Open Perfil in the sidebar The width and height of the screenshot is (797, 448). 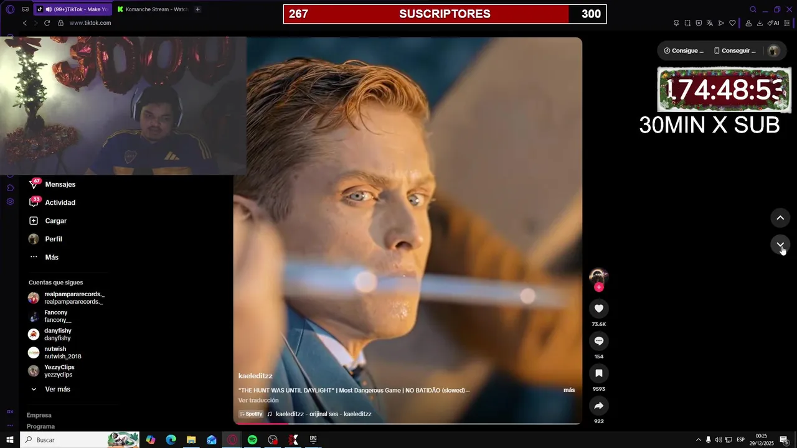(x=45, y=240)
